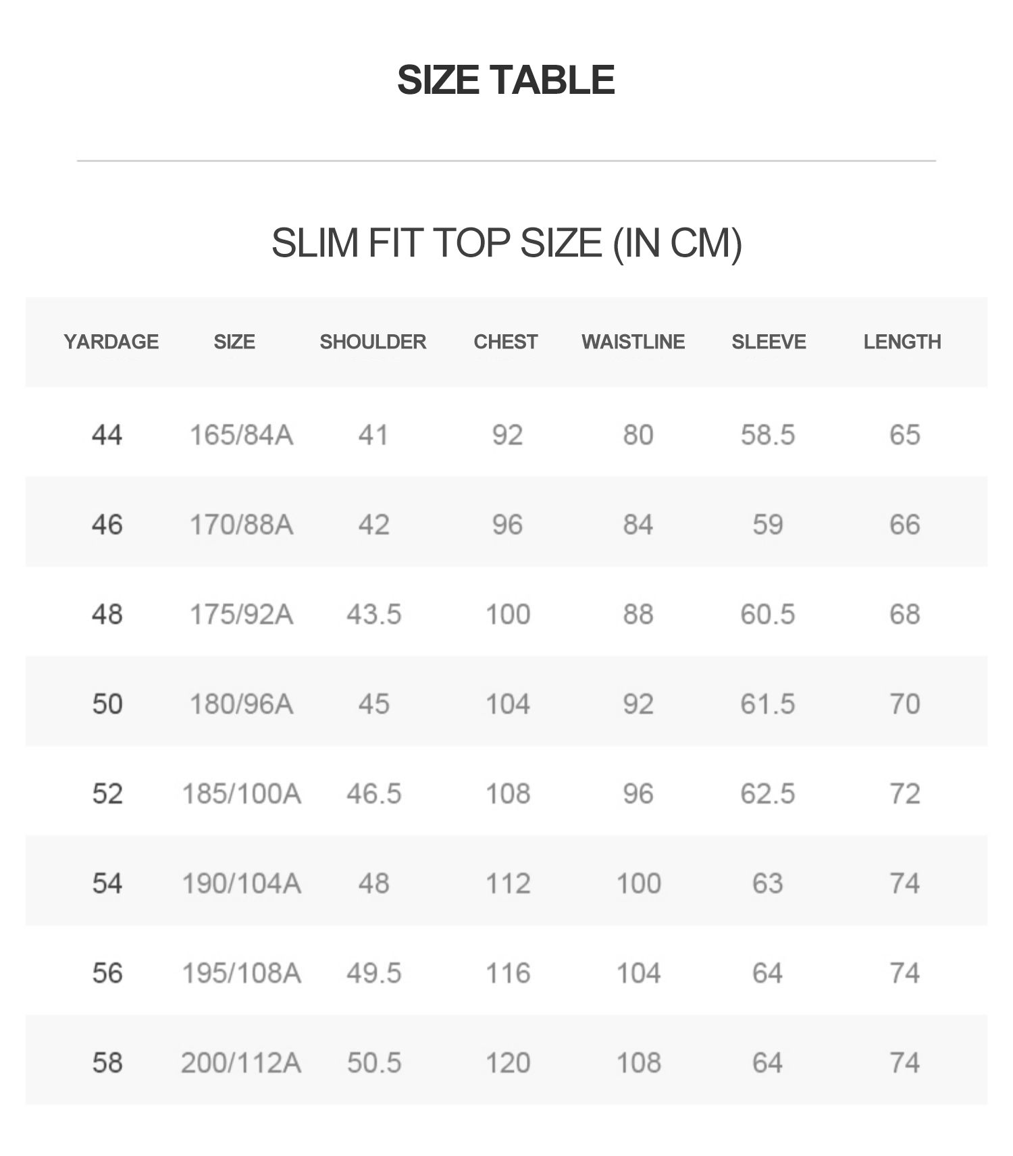1013x1156 pixels.
Task: Click size cell 200/112A
Action: [241, 1063]
